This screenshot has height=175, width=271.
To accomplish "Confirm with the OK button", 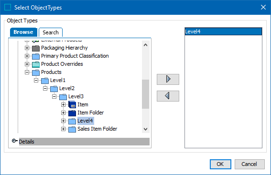I will [220, 164].
